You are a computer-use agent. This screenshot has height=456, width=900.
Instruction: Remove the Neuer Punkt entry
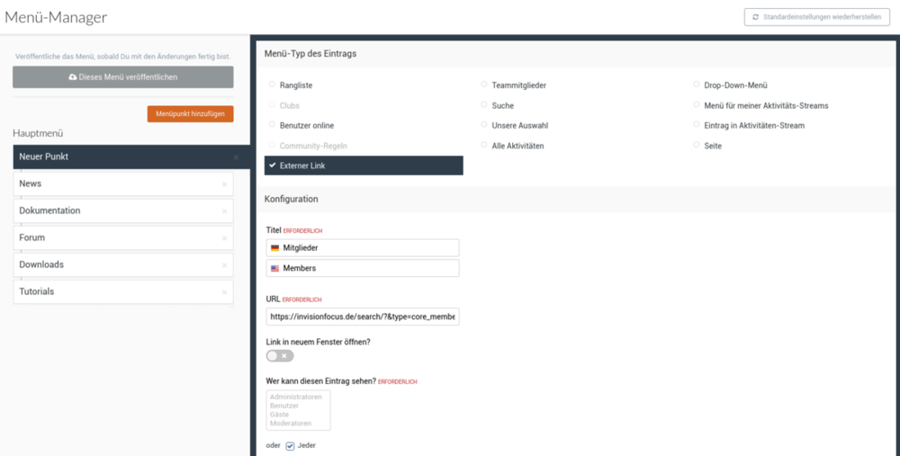click(236, 157)
